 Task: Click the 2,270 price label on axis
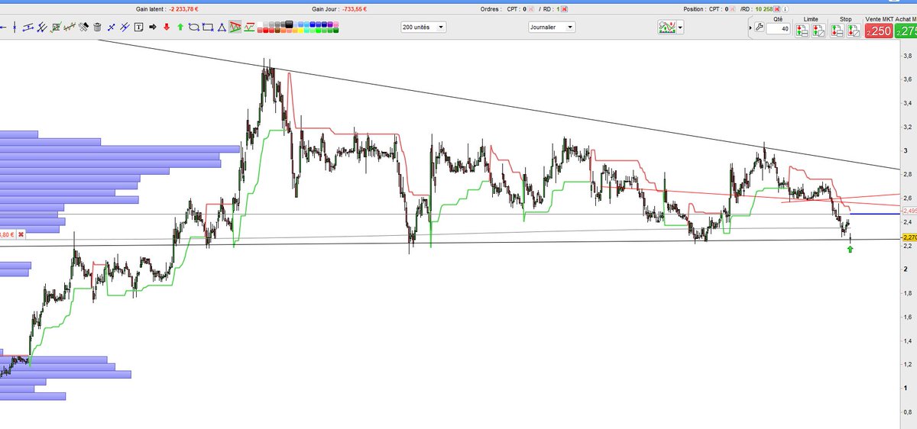pos(909,237)
